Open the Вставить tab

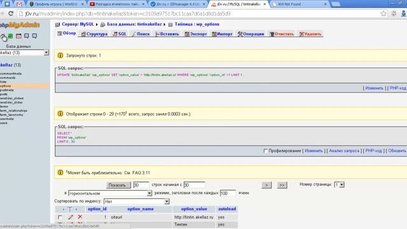click(167, 34)
